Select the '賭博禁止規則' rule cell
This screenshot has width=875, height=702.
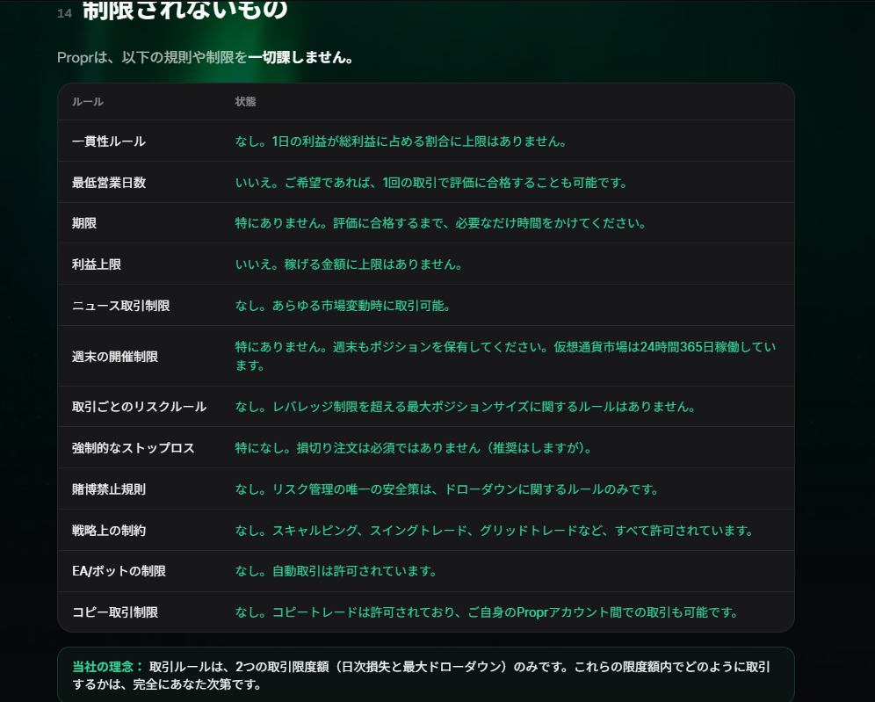(x=109, y=489)
